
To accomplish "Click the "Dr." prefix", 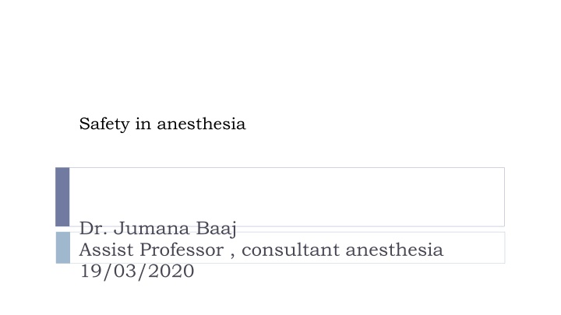I will (x=92, y=229).
